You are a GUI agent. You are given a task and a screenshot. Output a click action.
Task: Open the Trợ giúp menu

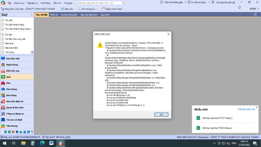pos(68,3)
